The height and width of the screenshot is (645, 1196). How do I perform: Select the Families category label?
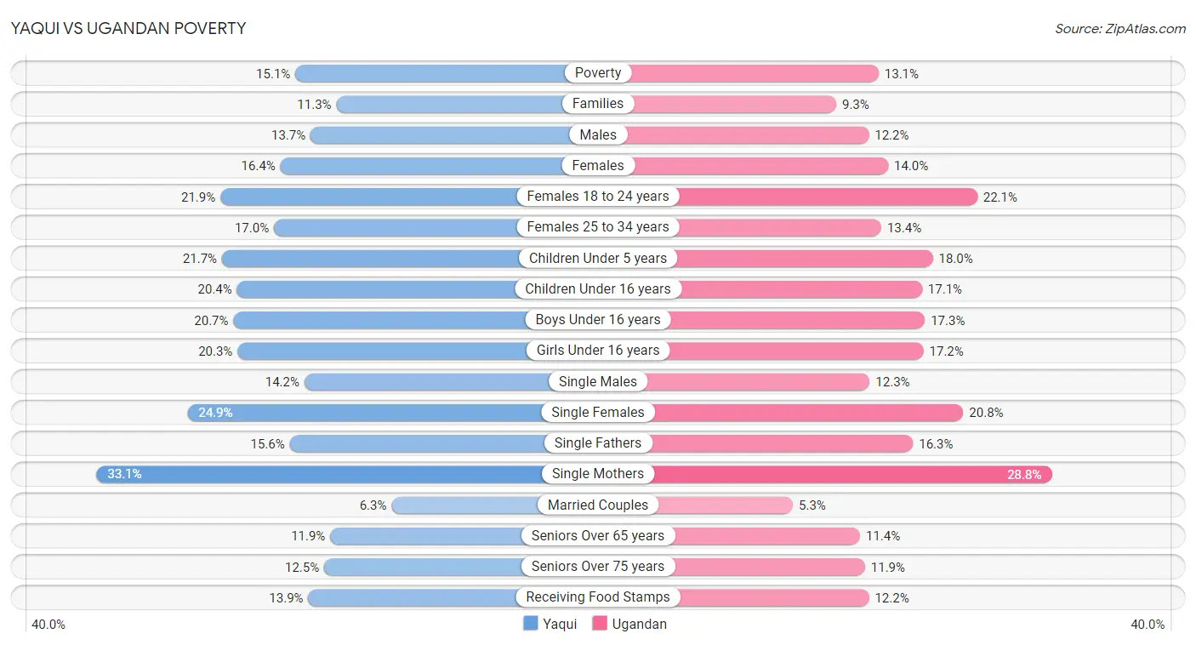(x=598, y=104)
